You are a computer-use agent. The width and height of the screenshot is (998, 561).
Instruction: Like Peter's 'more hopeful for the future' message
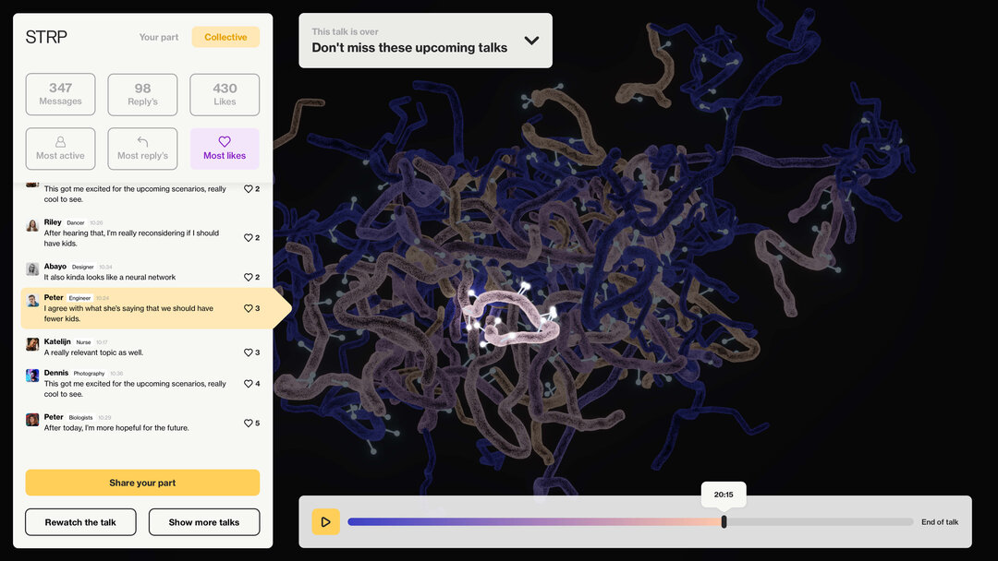tap(249, 423)
